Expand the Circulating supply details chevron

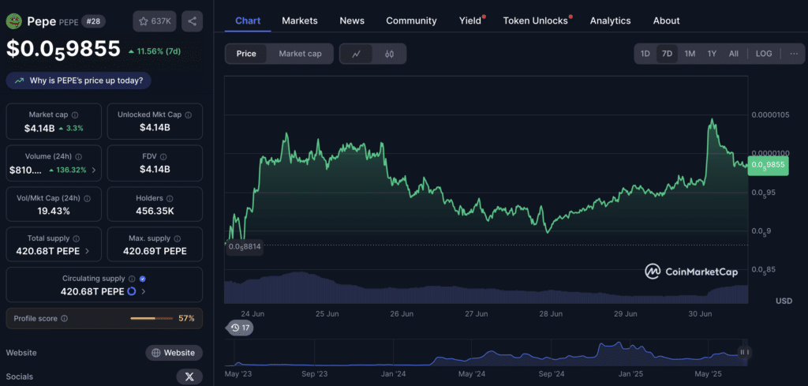pos(144,291)
